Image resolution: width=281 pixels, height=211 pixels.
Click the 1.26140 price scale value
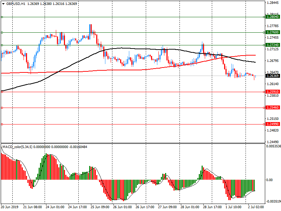coord(273,84)
